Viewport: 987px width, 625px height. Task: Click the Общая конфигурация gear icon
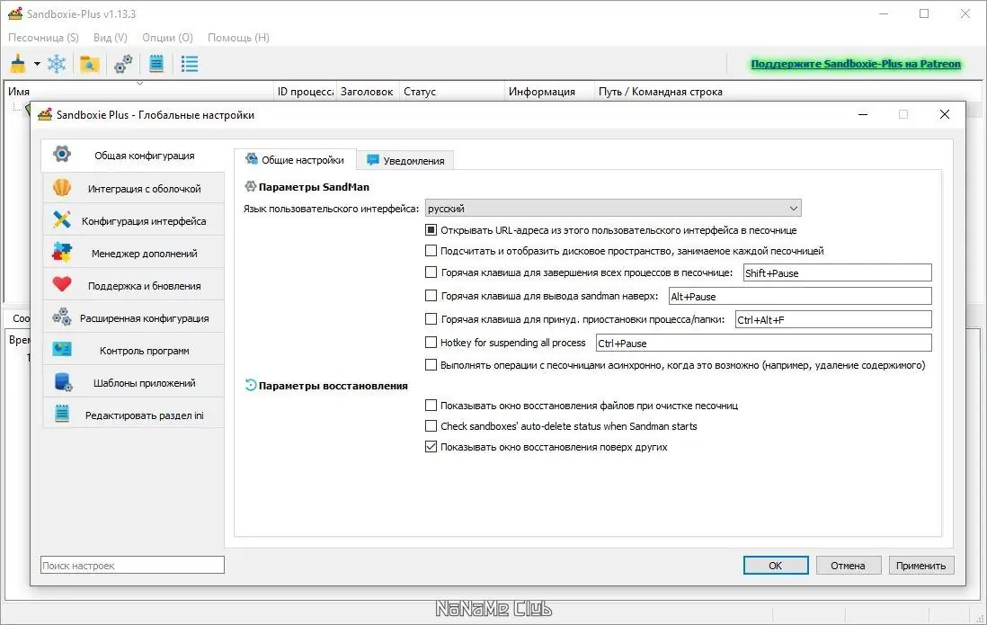click(x=62, y=154)
